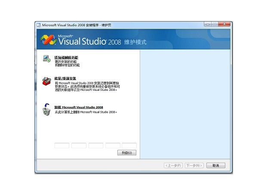Click the Add or Remove Features computer icon
261x182 pixels.
point(46,59)
